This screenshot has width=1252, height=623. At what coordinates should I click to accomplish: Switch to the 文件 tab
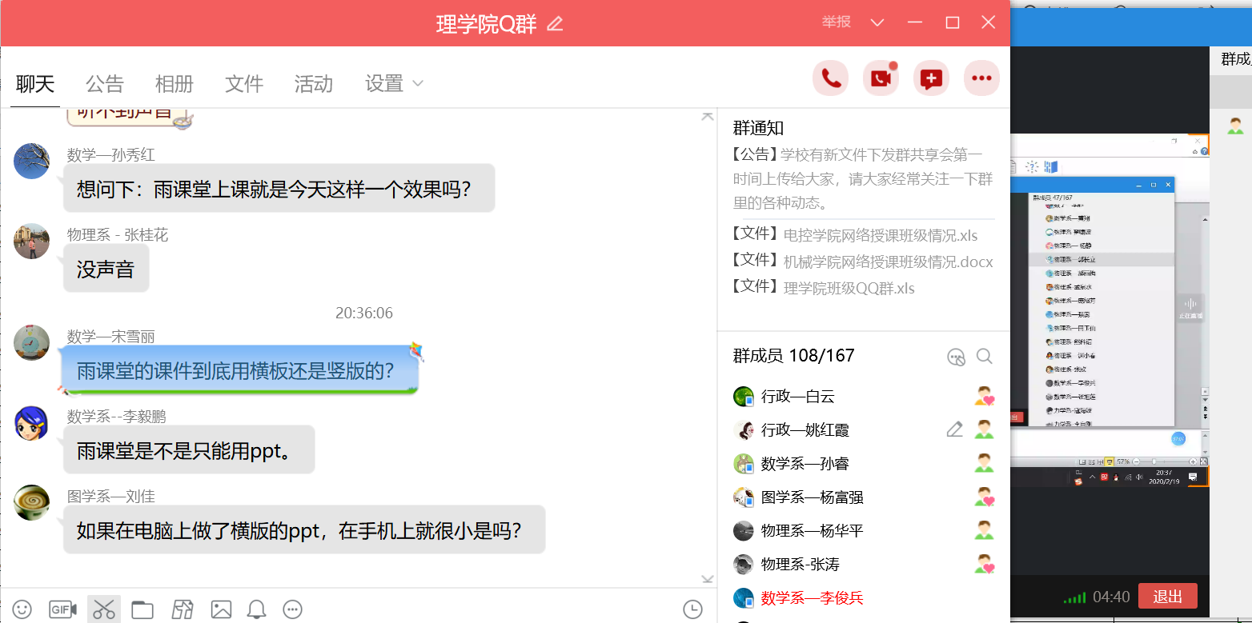[244, 84]
